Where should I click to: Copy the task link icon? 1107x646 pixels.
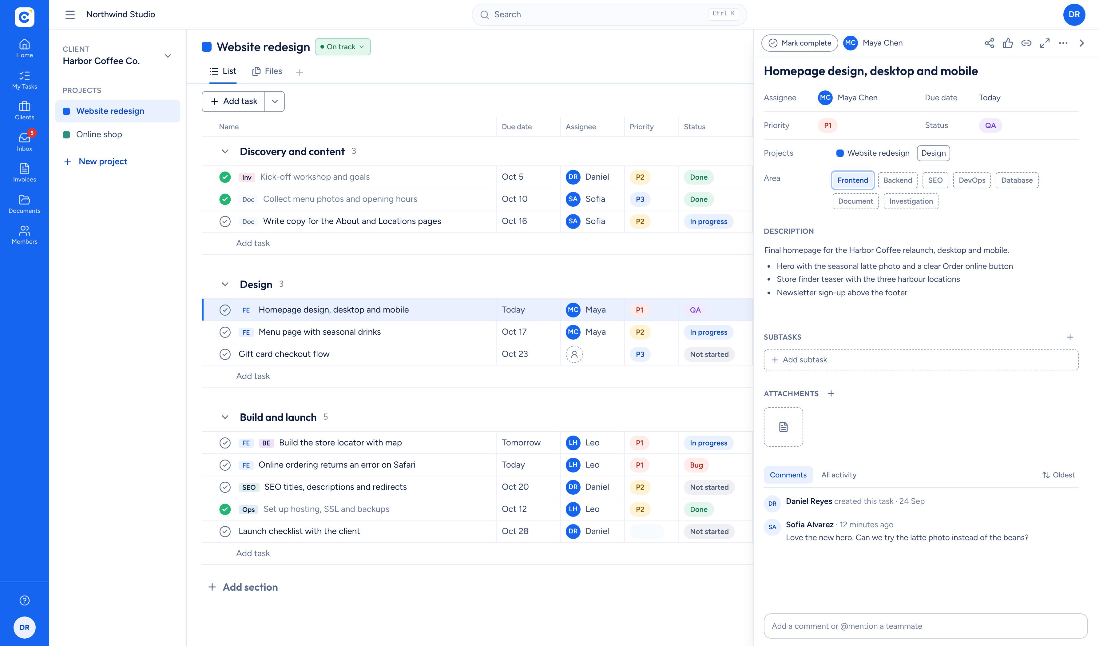(x=1026, y=43)
